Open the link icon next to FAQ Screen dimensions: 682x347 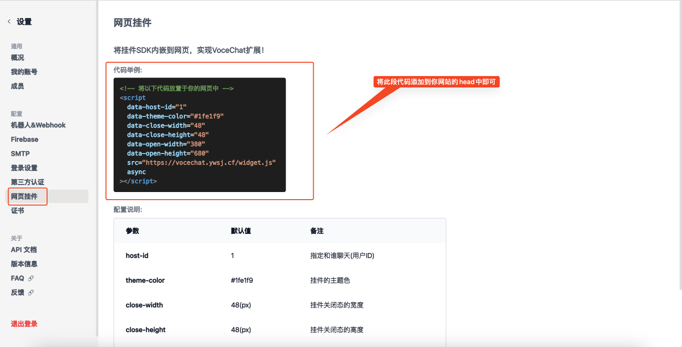pyautogui.click(x=31, y=279)
